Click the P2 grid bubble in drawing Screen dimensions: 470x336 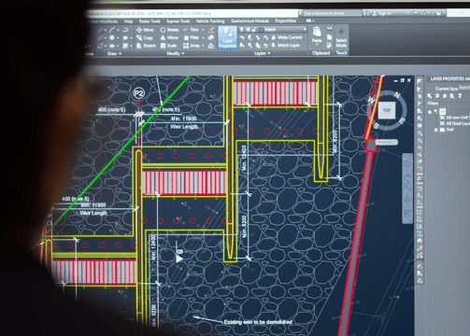click(x=138, y=93)
